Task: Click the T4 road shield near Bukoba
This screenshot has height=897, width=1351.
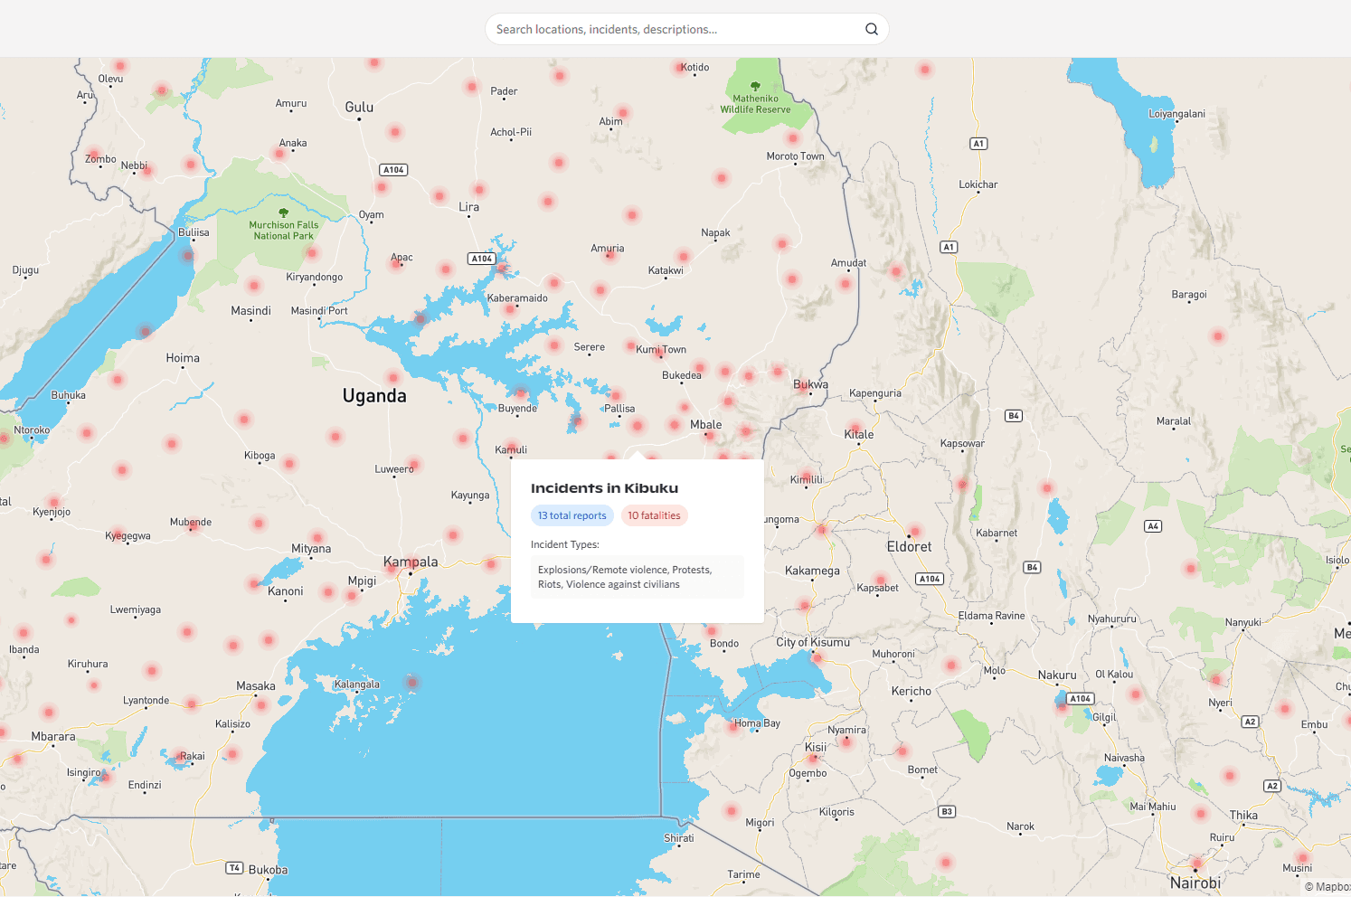Action: [234, 868]
